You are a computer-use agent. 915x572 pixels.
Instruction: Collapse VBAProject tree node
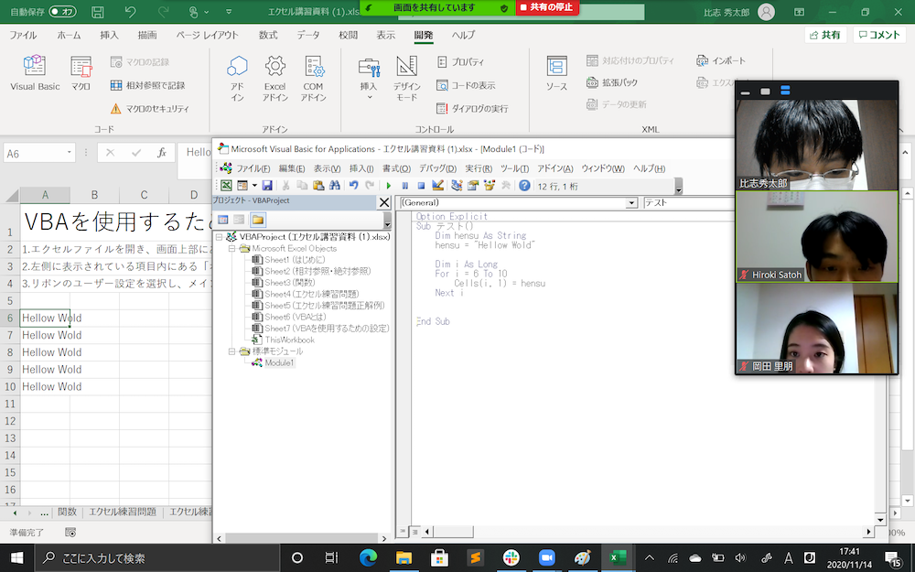click(220, 236)
